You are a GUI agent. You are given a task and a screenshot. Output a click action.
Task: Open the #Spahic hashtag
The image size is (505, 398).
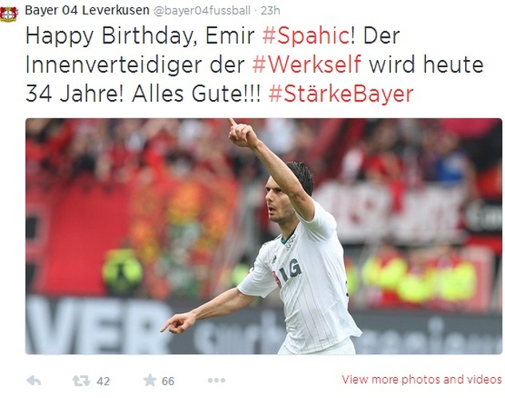306,35
